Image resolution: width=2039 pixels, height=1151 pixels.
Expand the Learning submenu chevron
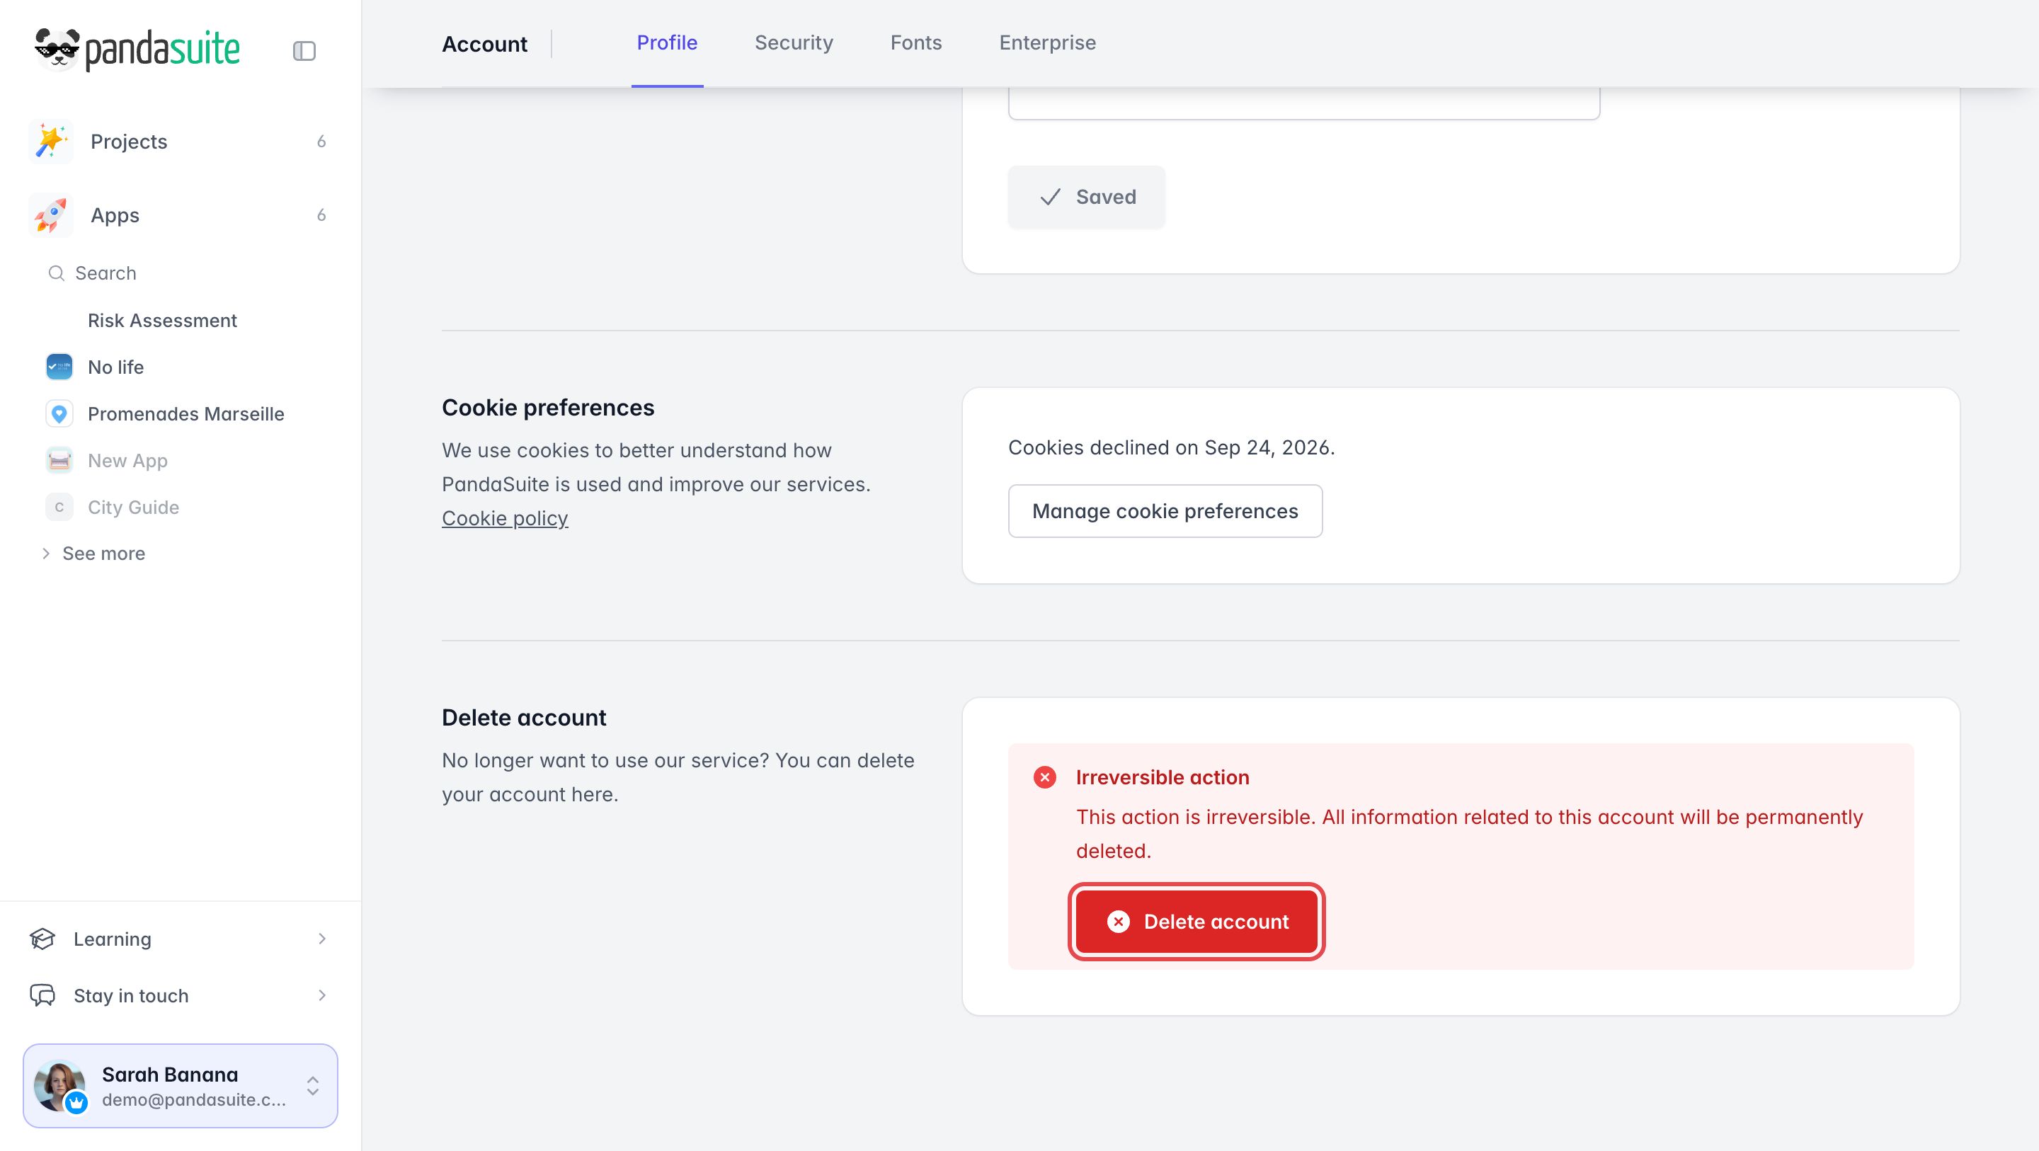click(322, 939)
